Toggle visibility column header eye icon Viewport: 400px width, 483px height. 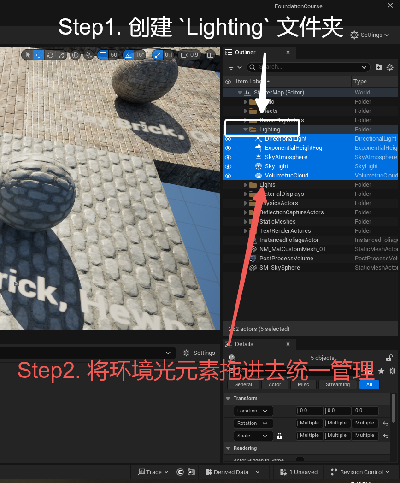pyautogui.click(x=228, y=82)
